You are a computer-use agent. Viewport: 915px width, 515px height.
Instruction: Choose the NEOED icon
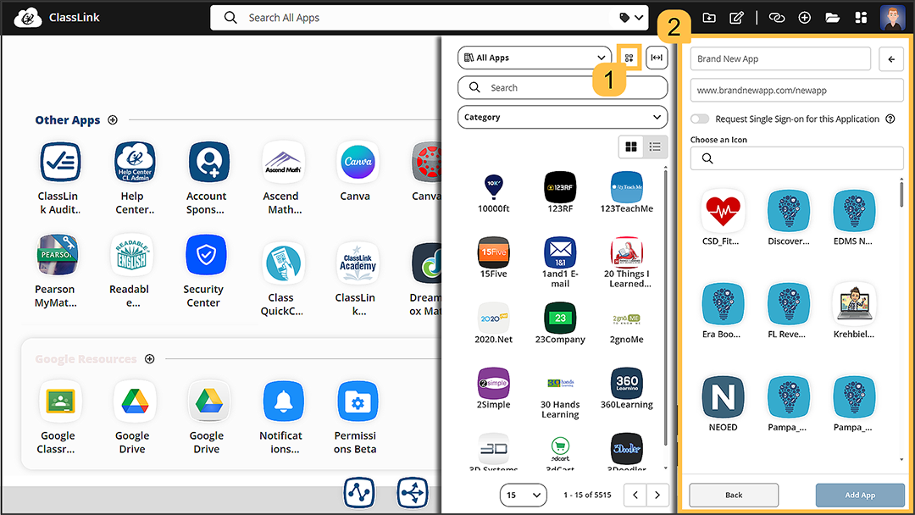tap(723, 396)
